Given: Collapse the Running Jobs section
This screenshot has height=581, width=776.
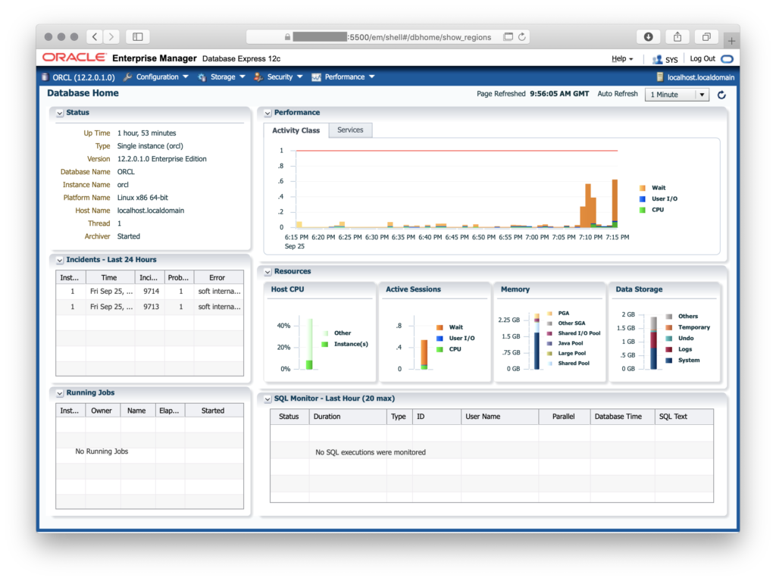Looking at the screenshot, I should (59, 393).
